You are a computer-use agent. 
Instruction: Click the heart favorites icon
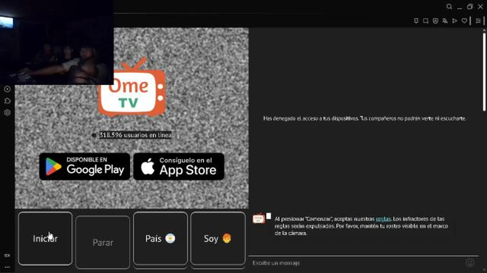(x=464, y=21)
